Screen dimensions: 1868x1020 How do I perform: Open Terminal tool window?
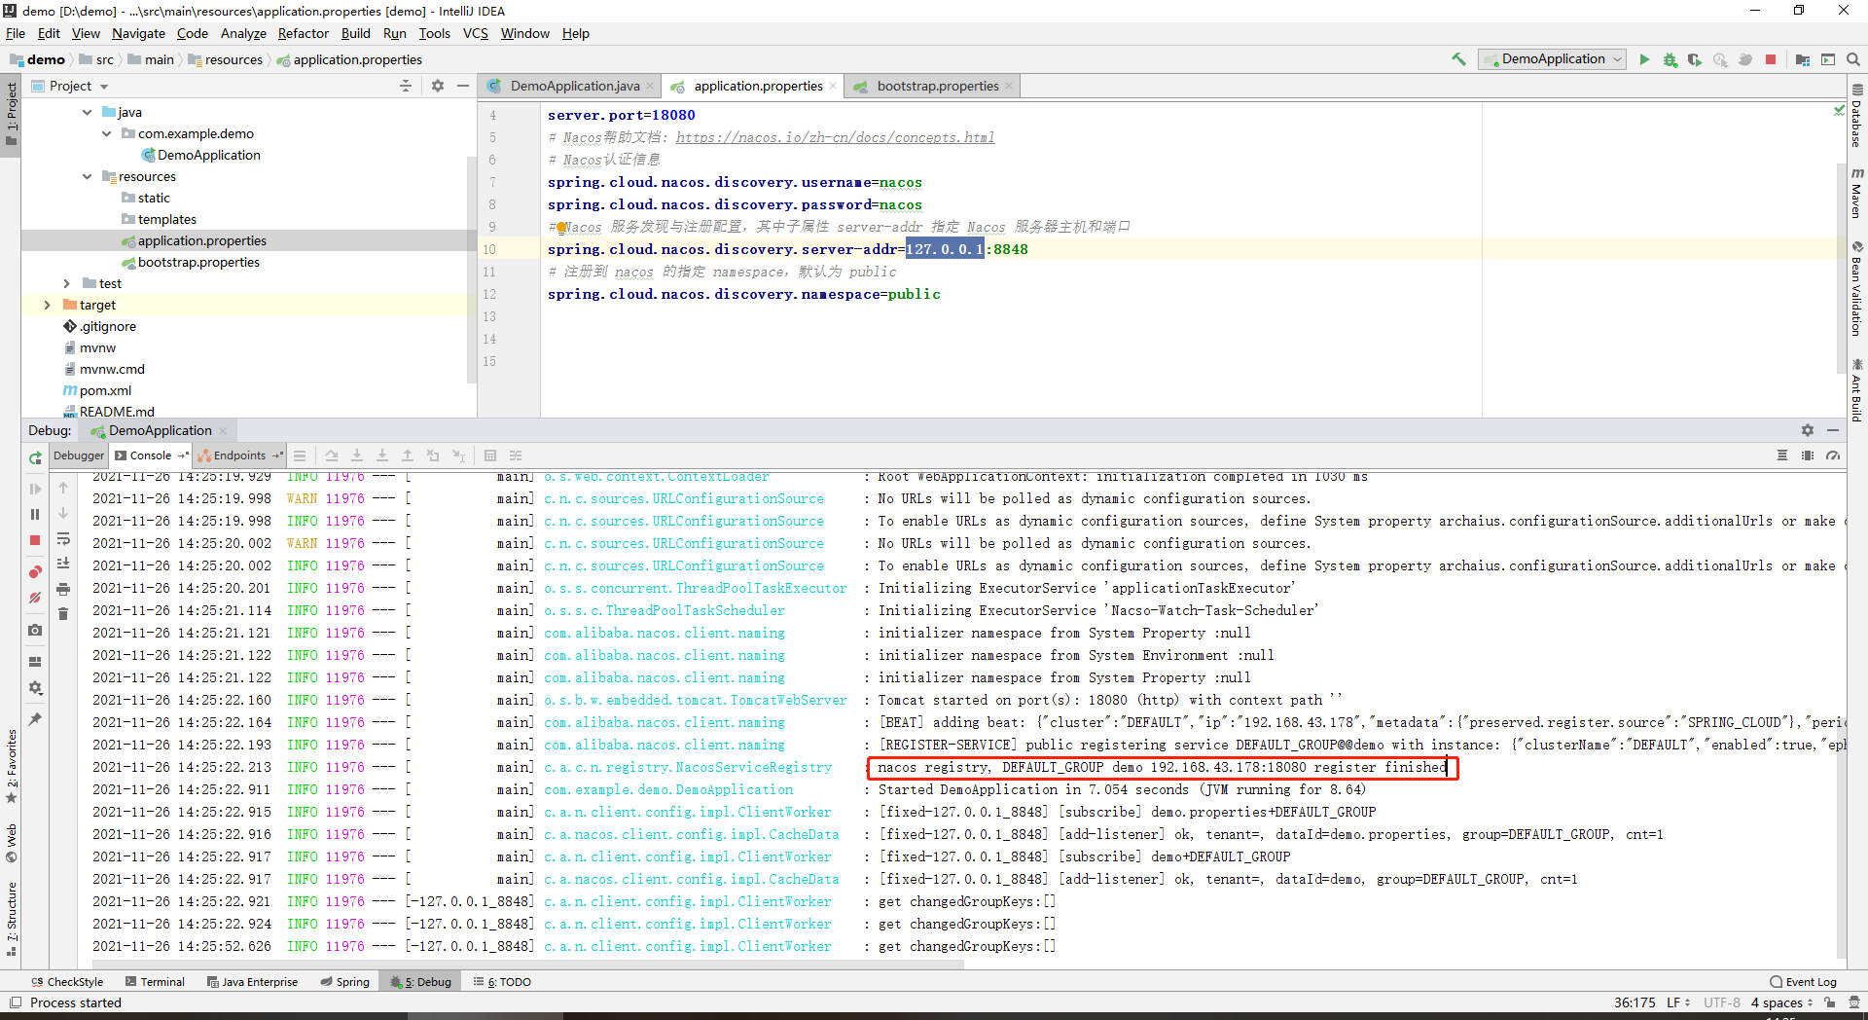154,982
